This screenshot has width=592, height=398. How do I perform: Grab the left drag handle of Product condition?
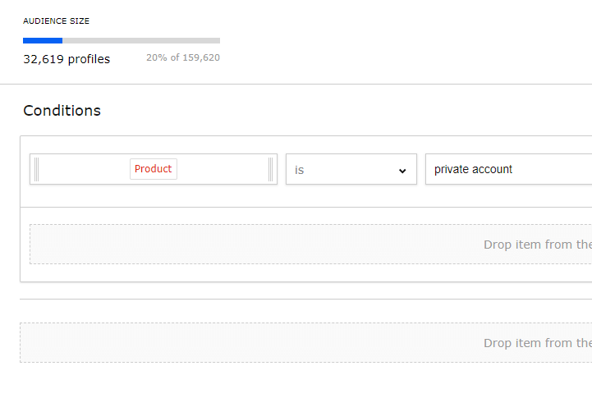[36, 169]
